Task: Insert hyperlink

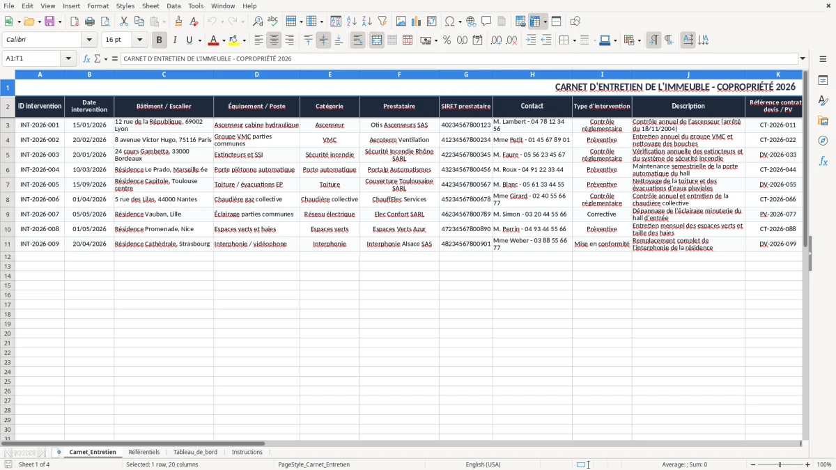Action: 471,22
